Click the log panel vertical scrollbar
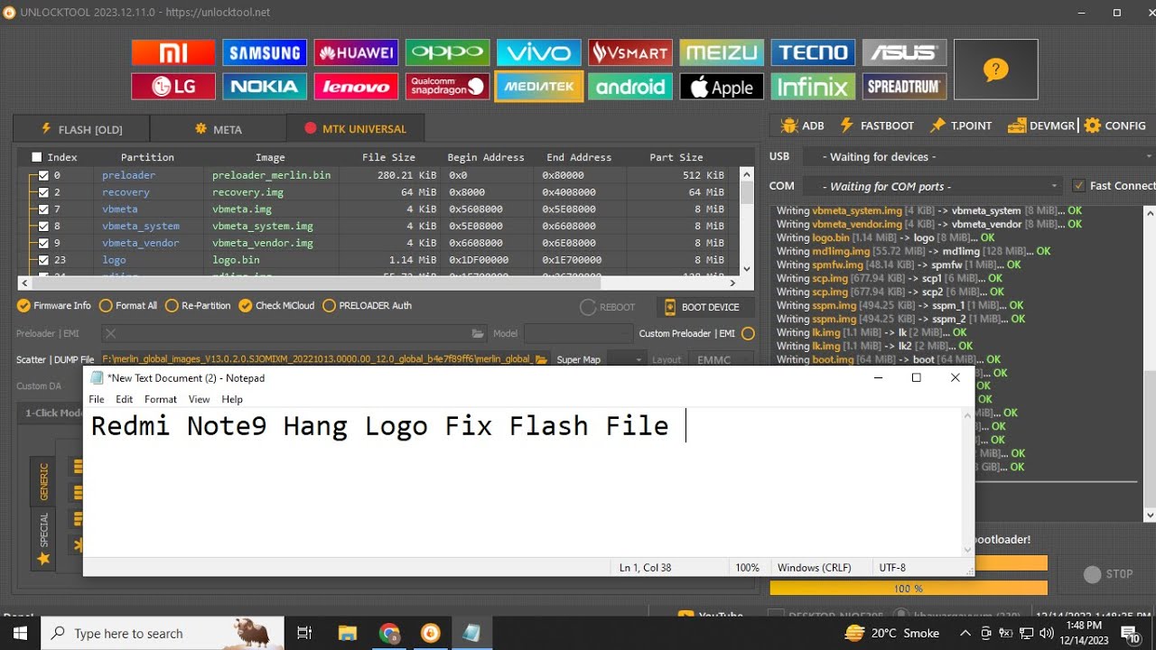This screenshot has height=650, width=1156. (1150, 362)
